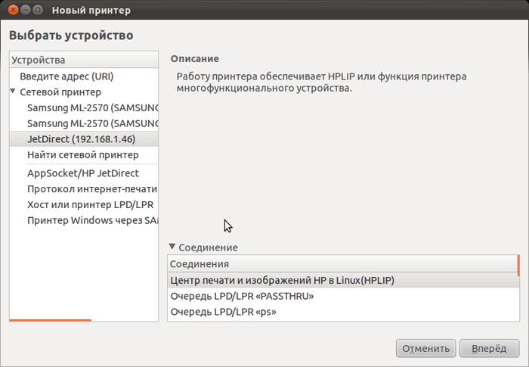Choose Принтер Windows через SAMBA
The height and width of the screenshot is (367, 529).
(x=91, y=221)
